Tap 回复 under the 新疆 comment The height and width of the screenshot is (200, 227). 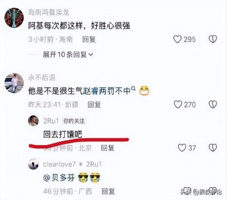click(x=94, y=105)
